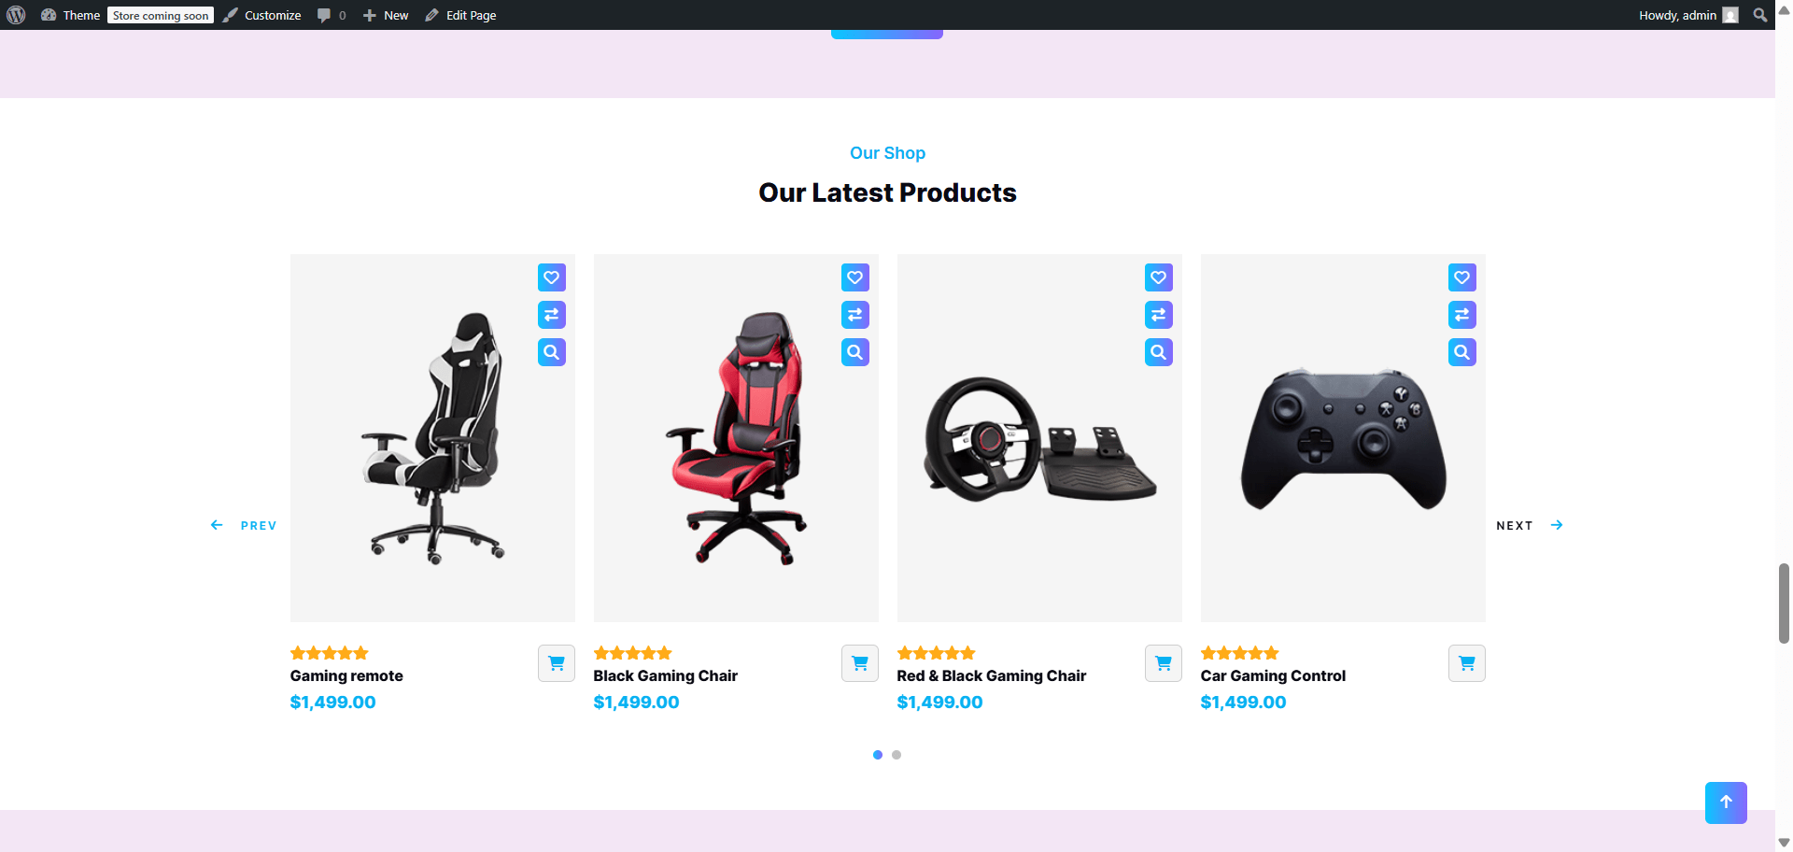
Task: Open the Theme site menu
Action: [71, 15]
